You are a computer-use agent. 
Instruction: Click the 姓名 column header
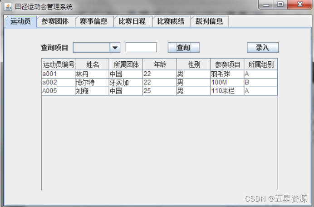(92, 64)
